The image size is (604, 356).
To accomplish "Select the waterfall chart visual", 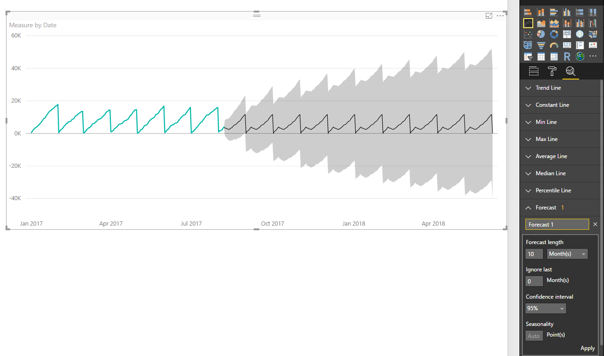I will coord(593,23).
